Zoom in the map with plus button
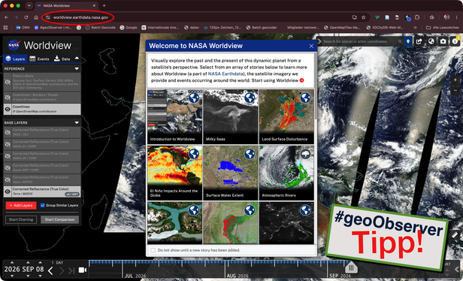The width and height of the screenshot is (463, 281). [x=455, y=80]
